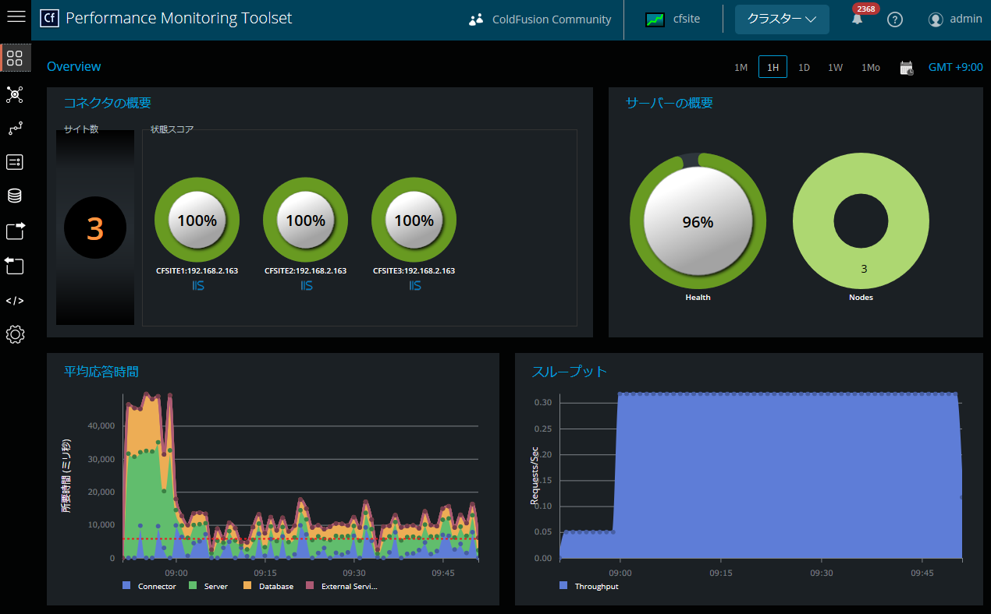
Task: Change the GMT +9:00 timezone
Action: pos(956,67)
